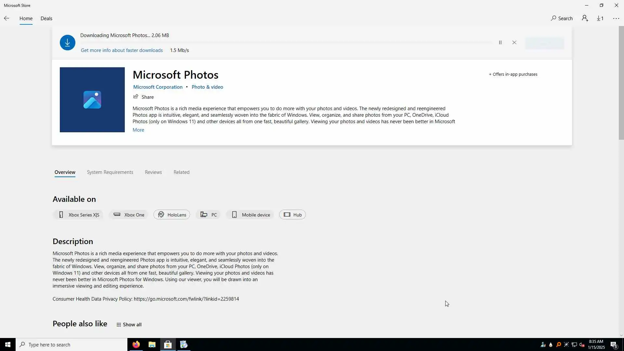The width and height of the screenshot is (624, 351).
Task: Cancel the download with X icon
Action: (514, 43)
